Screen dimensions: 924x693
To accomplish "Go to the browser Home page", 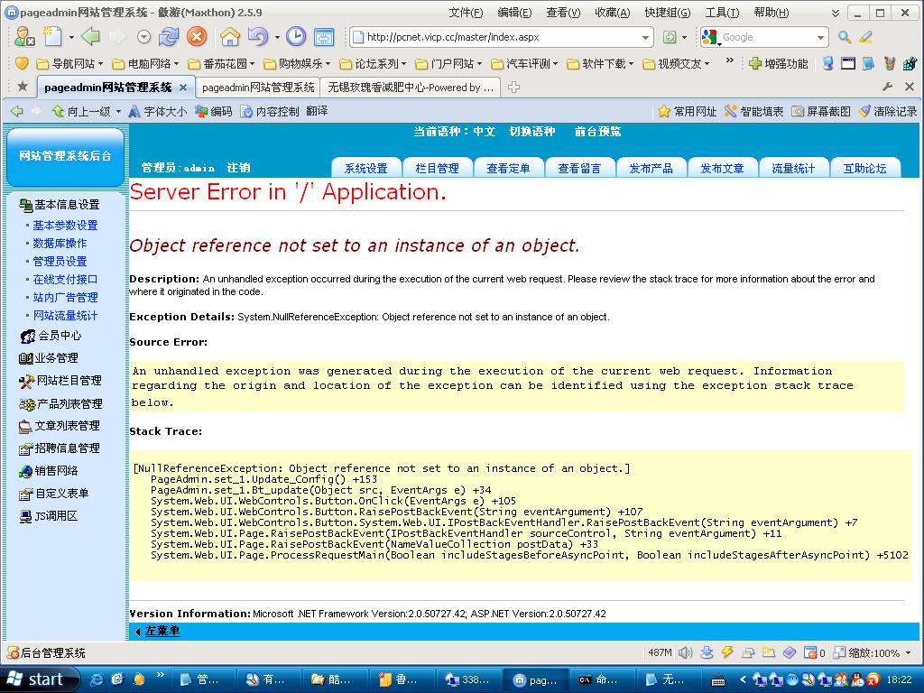I will click(x=230, y=37).
